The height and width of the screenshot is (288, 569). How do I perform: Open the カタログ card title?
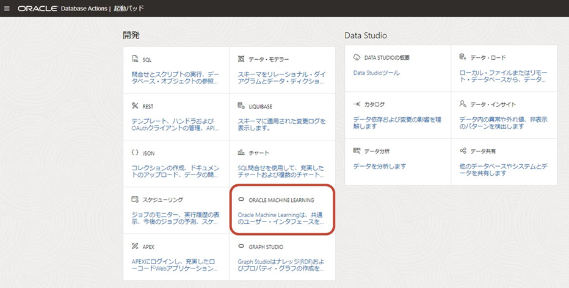(374, 104)
